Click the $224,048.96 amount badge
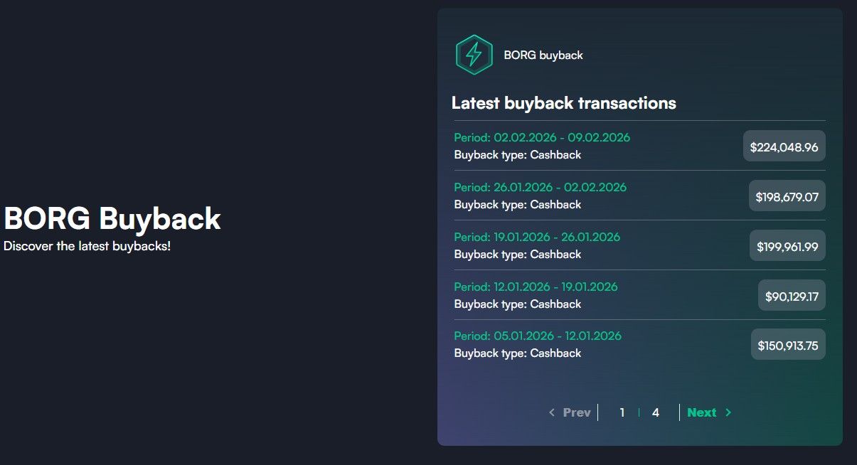This screenshot has height=465, width=857. (784, 146)
